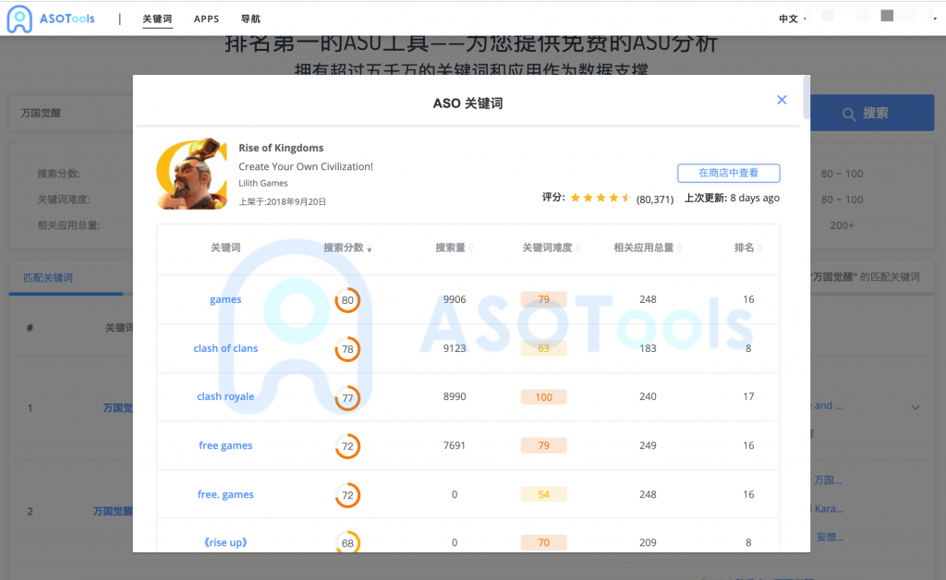Click the dialog vertical scrollbar
Viewport: 946px width, 580px height.
[807, 98]
